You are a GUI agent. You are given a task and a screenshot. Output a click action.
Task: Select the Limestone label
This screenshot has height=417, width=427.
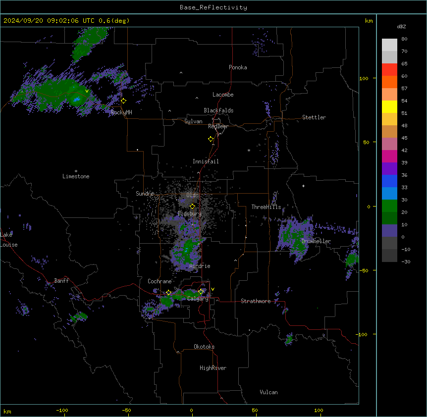click(76, 176)
